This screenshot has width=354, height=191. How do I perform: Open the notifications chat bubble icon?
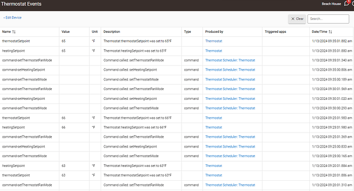(346, 4)
